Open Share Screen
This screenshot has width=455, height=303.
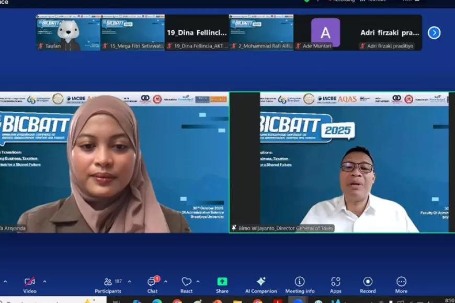point(222,281)
